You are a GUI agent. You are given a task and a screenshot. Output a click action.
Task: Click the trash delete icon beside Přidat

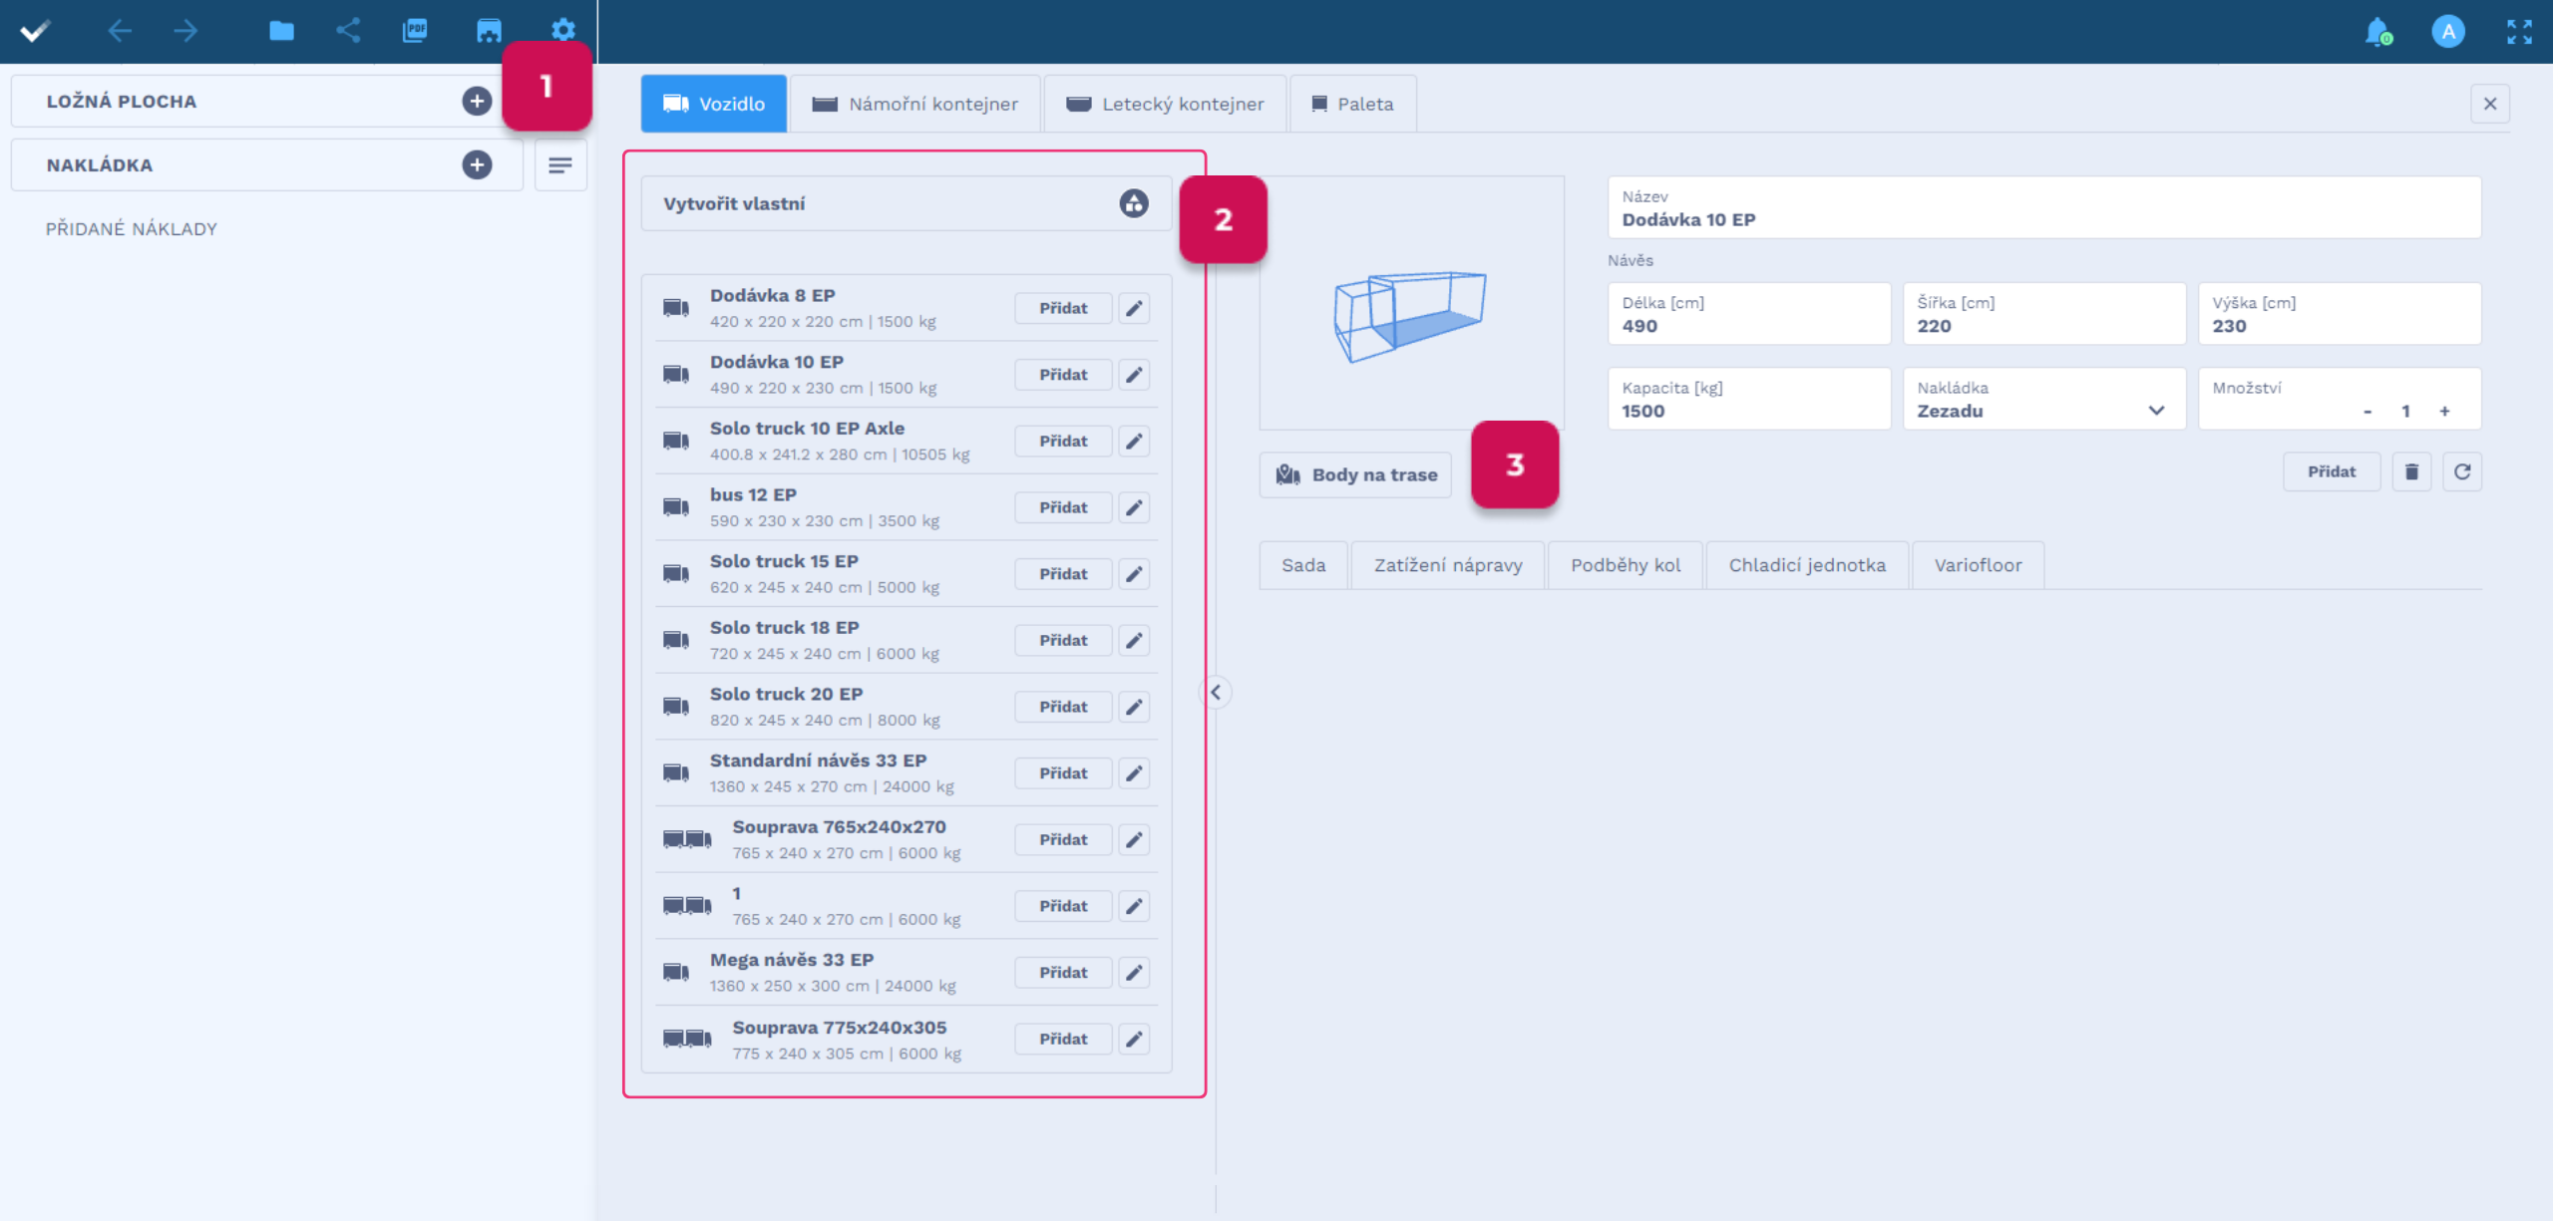coord(2411,471)
